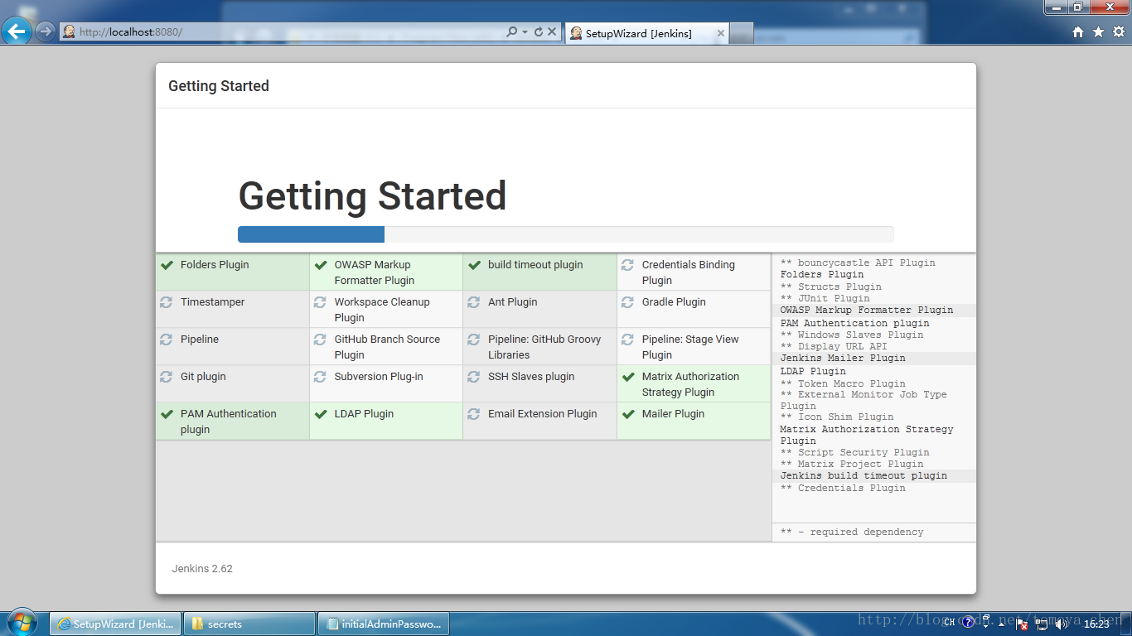Click the taskbar help question mark icon
Viewport: 1132px width, 636px height.
click(967, 623)
